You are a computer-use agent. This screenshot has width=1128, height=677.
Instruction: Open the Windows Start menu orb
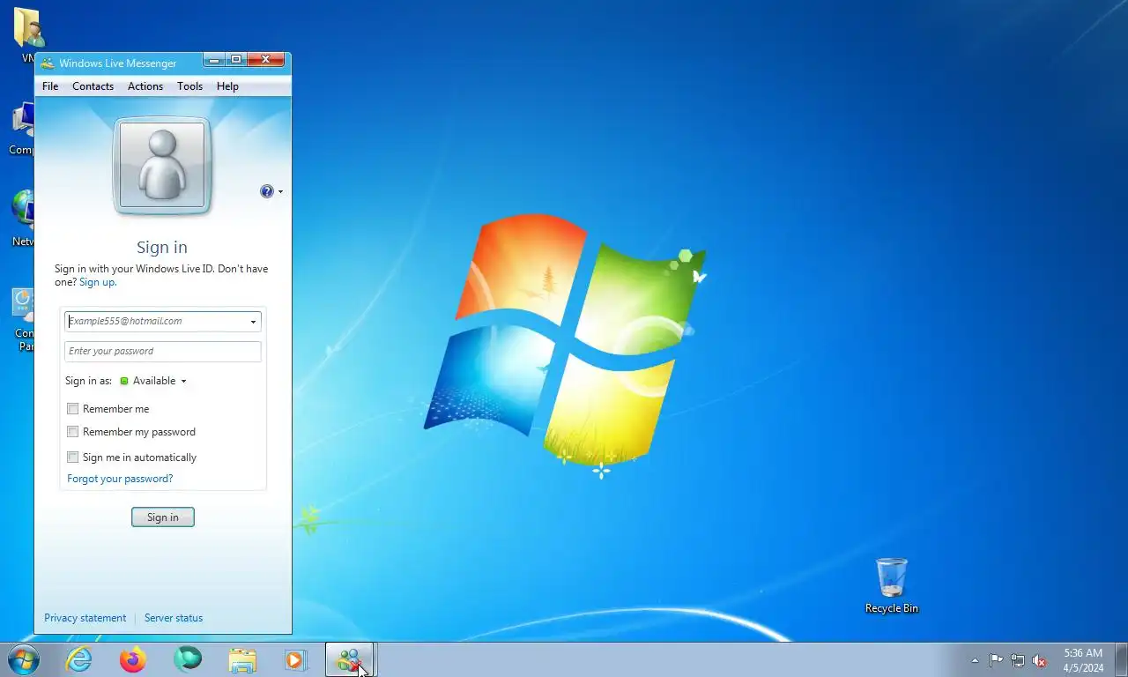(x=24, y=659)
